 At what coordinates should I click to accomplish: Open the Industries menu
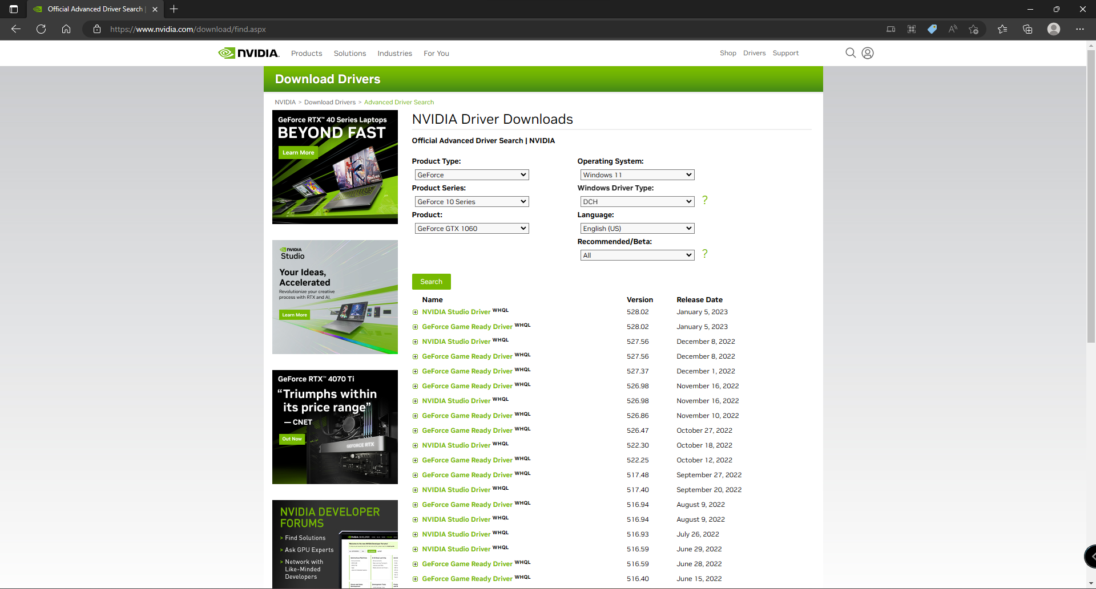(394, 54)
